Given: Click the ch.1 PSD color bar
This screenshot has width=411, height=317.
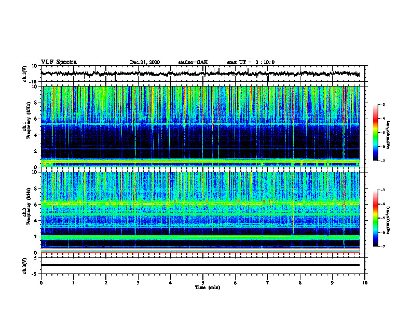Looking at the screenshot, I should point(375,133).
